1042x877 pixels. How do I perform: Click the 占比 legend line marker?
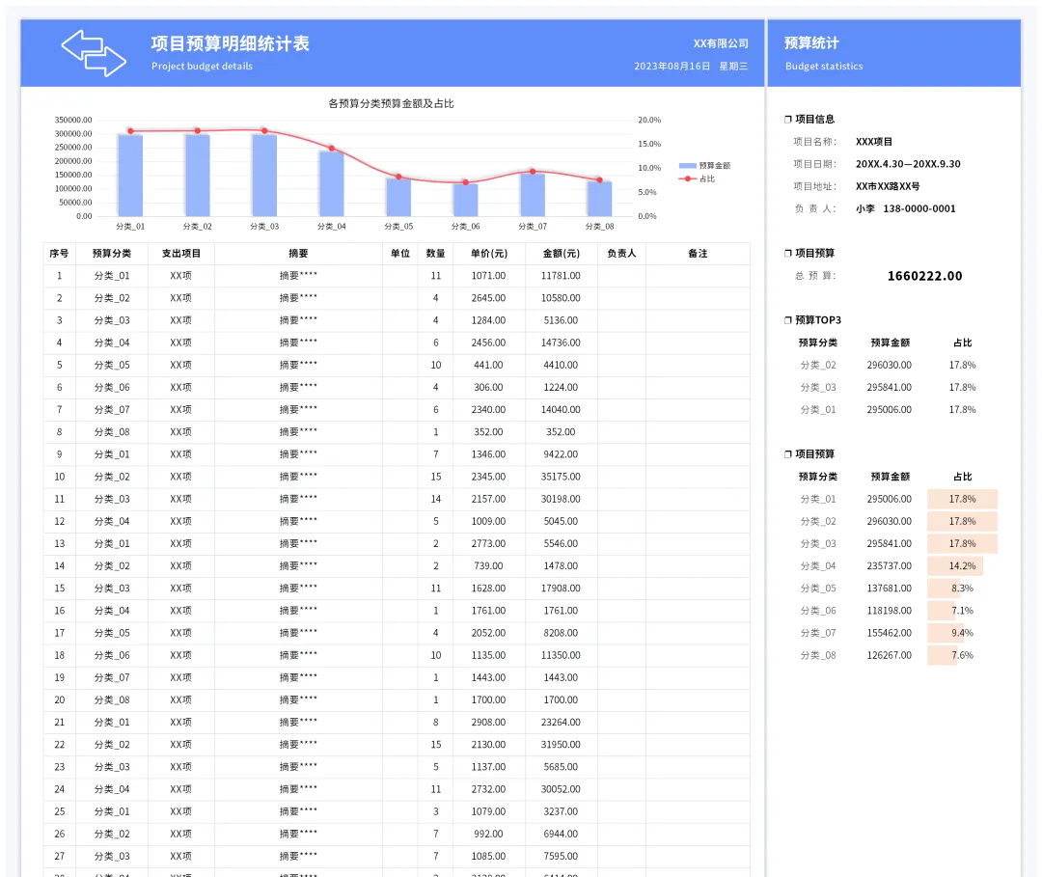[687, 178]
